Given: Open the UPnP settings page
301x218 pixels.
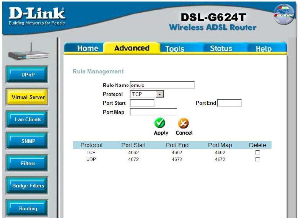Looking at the screenshot, I should (27, 75).
